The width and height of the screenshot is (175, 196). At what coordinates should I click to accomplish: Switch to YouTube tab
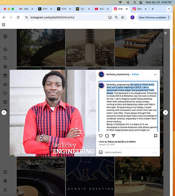(100, 9)
